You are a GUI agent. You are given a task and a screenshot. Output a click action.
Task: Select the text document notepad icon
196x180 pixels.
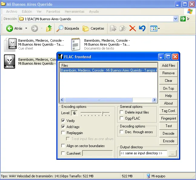[x=75, y=44]
